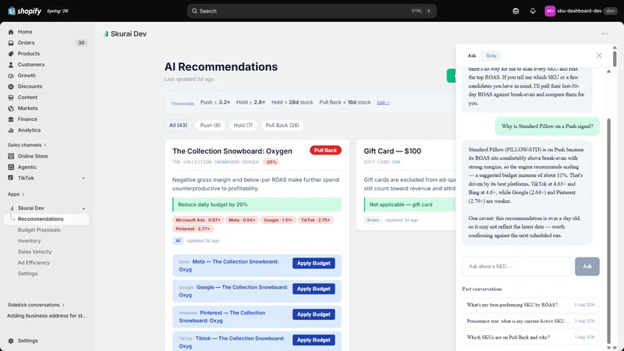Open the Home icon in sidebar
Screen dimensions: 624x351
[x=11, y=32]
